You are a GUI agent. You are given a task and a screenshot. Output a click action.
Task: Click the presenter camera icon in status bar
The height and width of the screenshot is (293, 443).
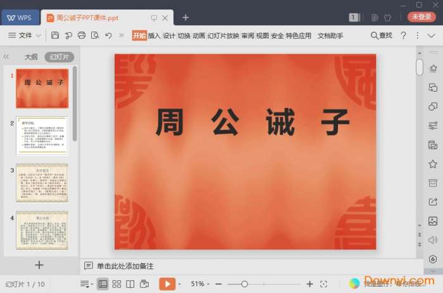(x=144, y=284)
